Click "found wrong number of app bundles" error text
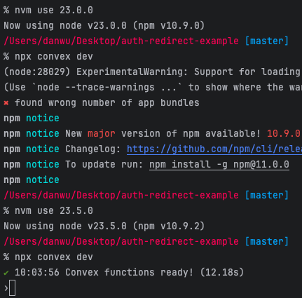The width and height of the screenshot is (302, 298). [107, 103]
